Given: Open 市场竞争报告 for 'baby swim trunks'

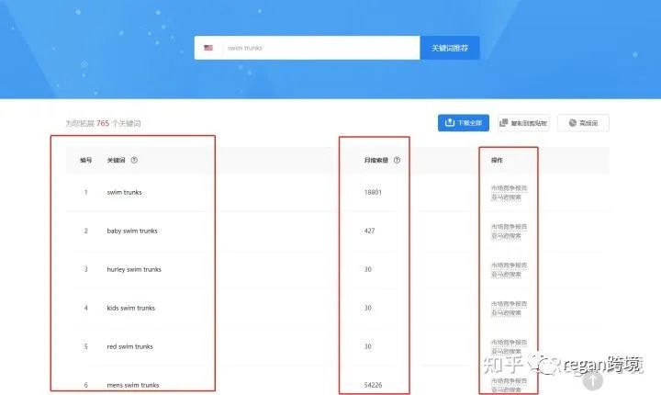Looking at the screenshot, I should pyautogui.click(x=509, y=227).
